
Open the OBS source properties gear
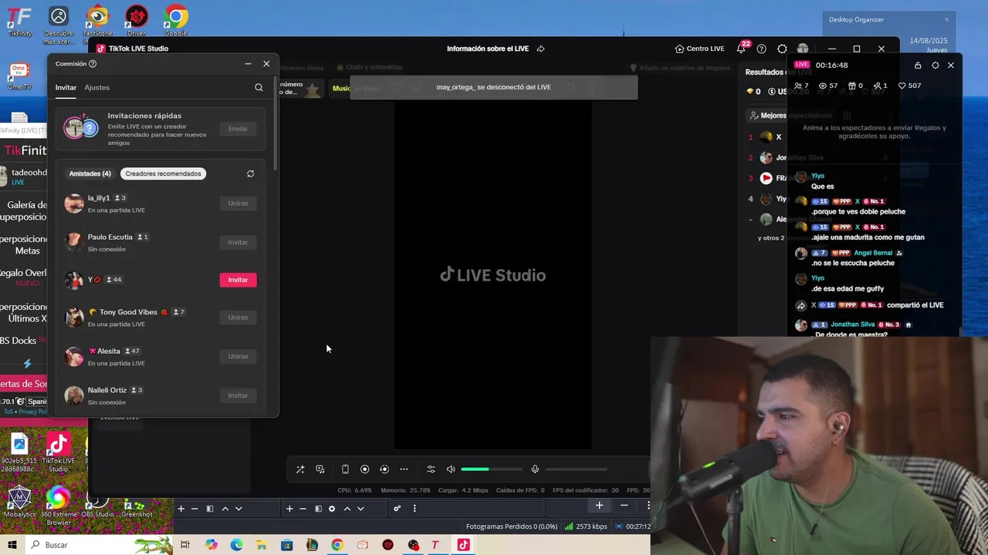coord(332,509)
